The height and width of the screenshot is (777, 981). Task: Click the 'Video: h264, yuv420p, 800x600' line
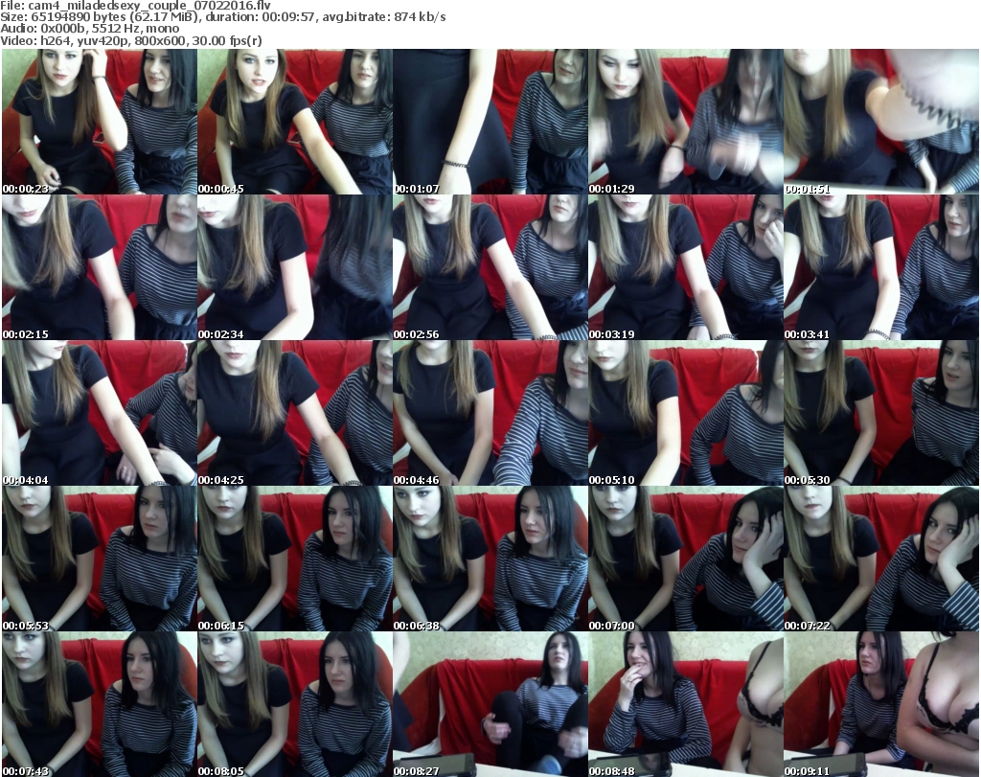click(x=131, y=40)
